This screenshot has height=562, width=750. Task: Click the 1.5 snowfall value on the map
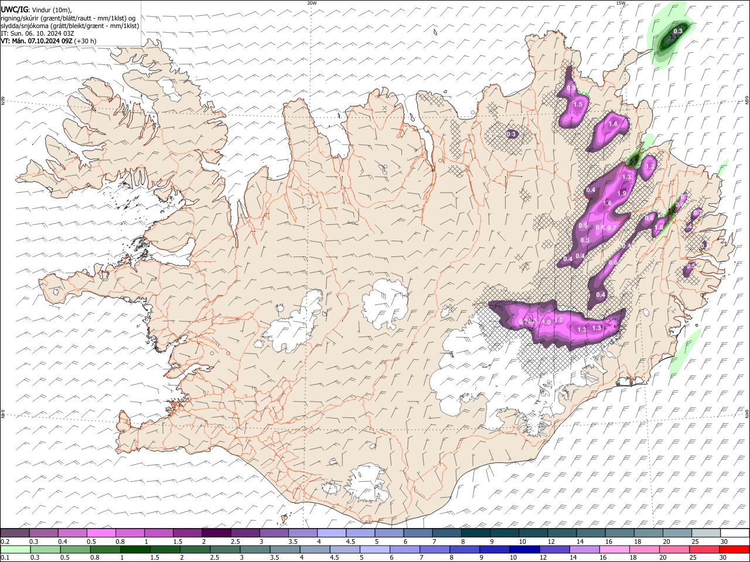pyautogui.click(x=578, y=104)
